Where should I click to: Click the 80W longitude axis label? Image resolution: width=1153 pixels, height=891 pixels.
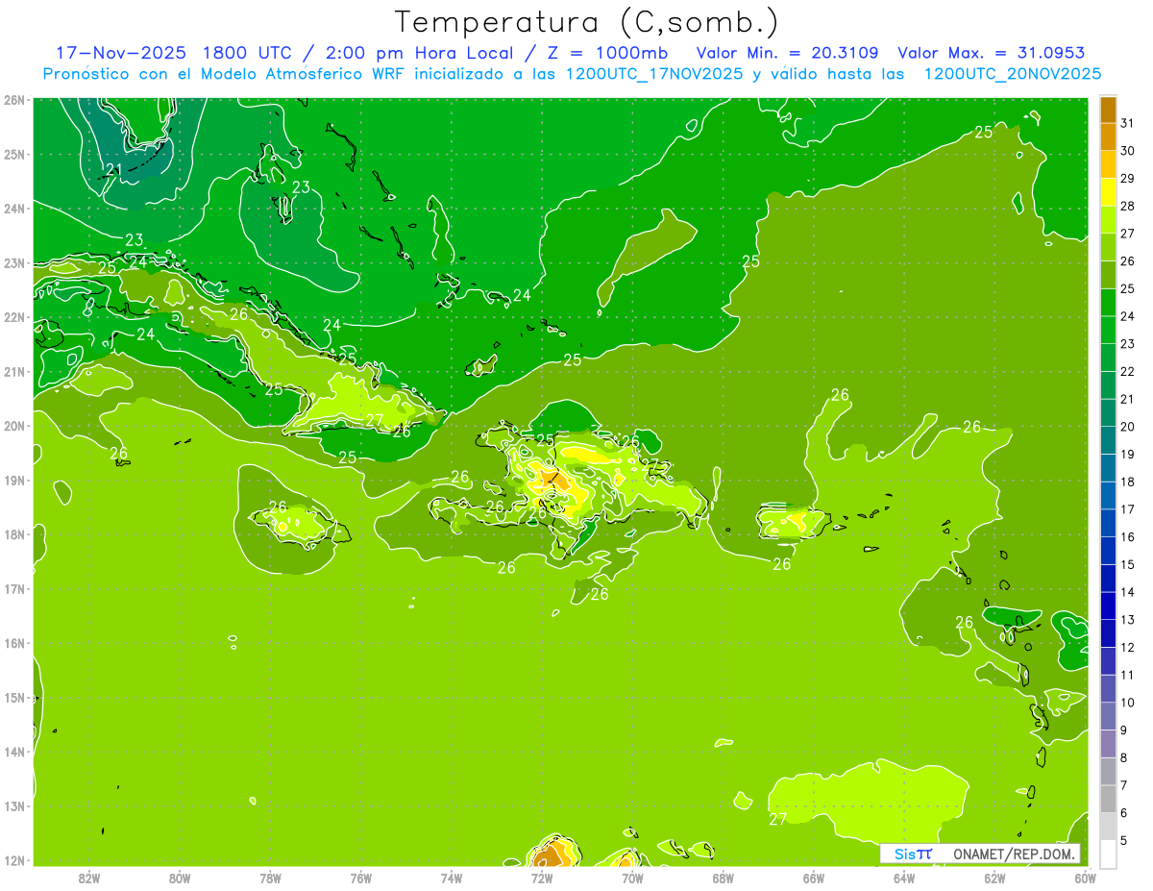coord(180,879)
